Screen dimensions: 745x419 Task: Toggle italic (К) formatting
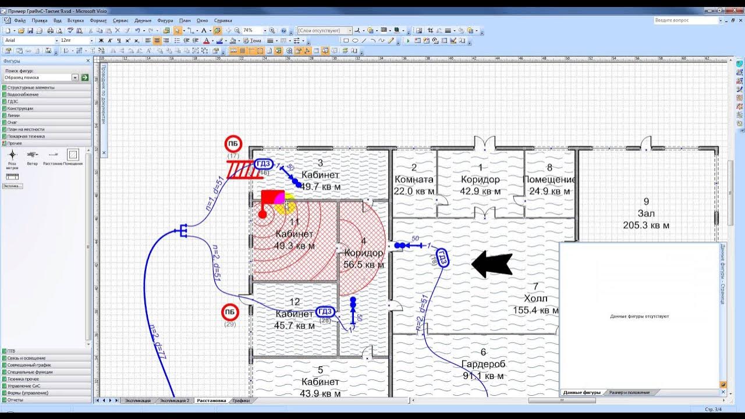coord(109,41)
